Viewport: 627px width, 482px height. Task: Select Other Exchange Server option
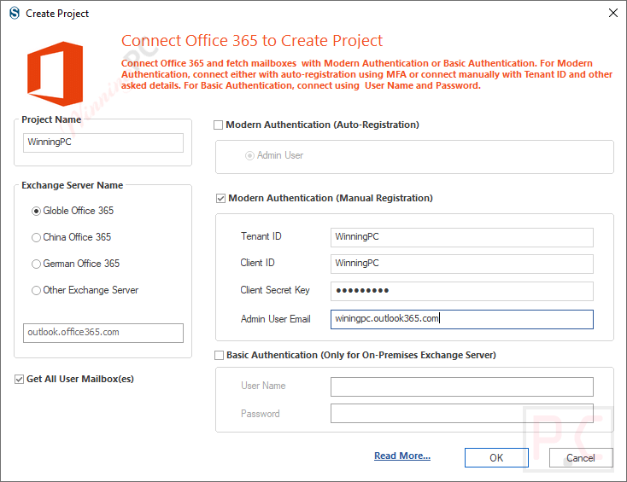click(36, 290)
